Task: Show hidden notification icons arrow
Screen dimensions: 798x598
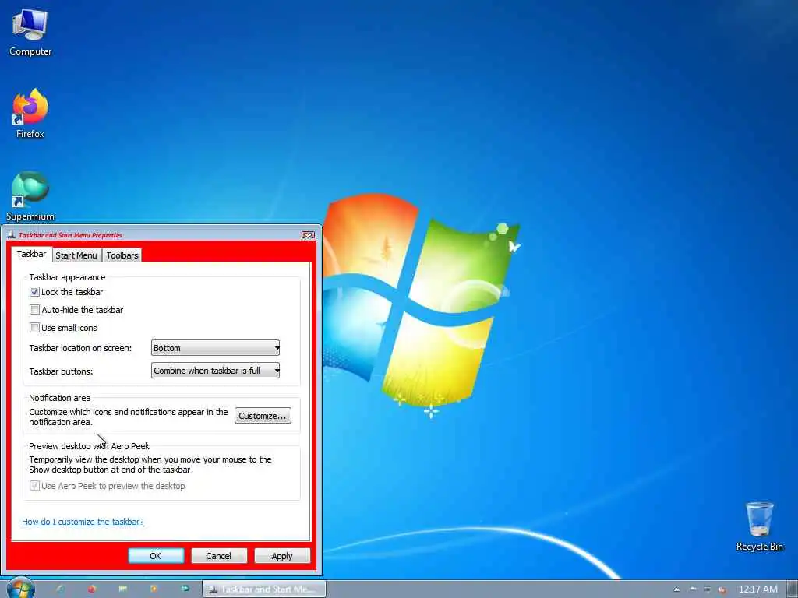Action: point(676,589)
